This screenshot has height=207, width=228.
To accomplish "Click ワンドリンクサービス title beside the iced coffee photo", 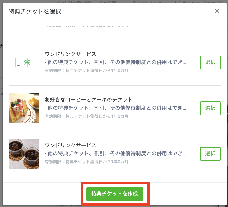I will pyautogui.click(x=71, y=146).
